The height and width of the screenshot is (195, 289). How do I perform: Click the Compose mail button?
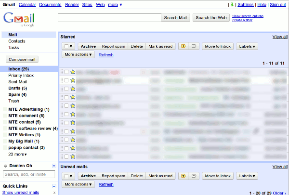tap(22, 59)
